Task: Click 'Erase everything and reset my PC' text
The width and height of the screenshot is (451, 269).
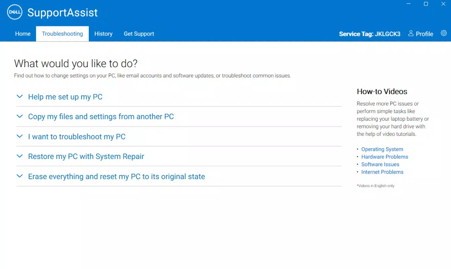Action: point(117,177)
